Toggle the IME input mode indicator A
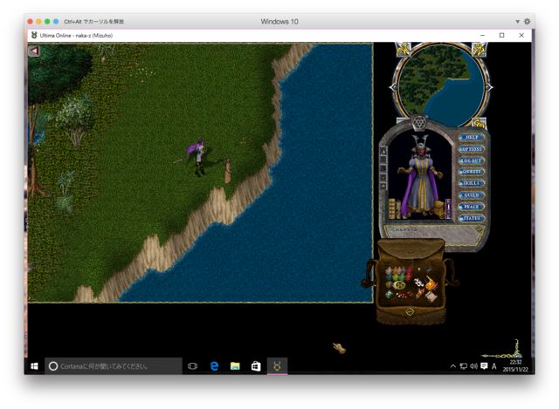Viewport: 559px width, 409px height. tap(493, 366)
